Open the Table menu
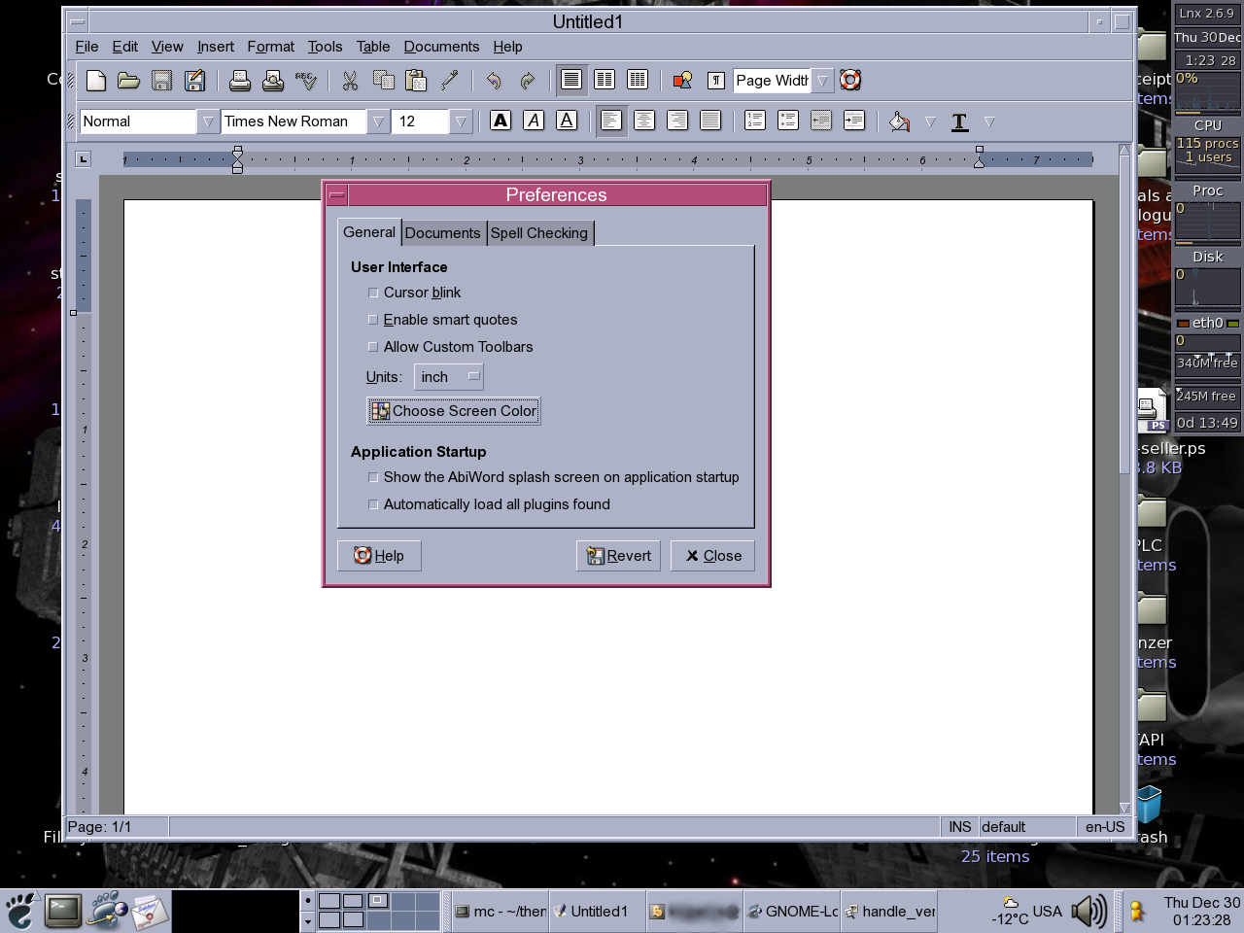Viewport: 1244px width, 933px height. [373, 47]
